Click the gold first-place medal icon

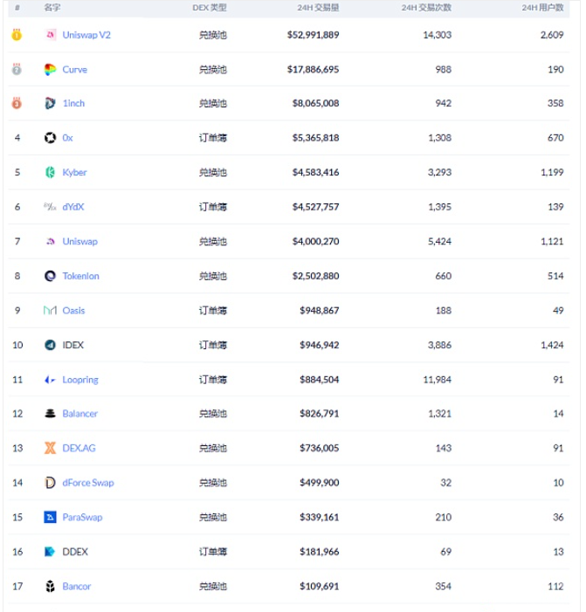(x=17, y=35)
